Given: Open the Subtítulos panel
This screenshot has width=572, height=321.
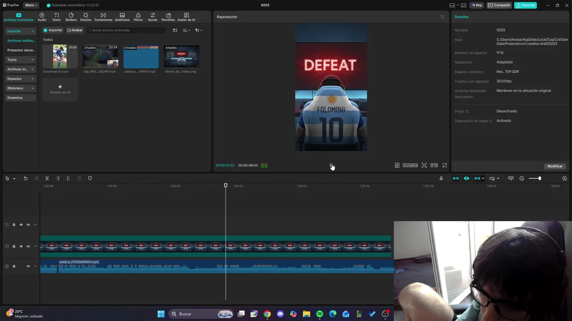Looking at the screenshot, I should tap(122, 17).
